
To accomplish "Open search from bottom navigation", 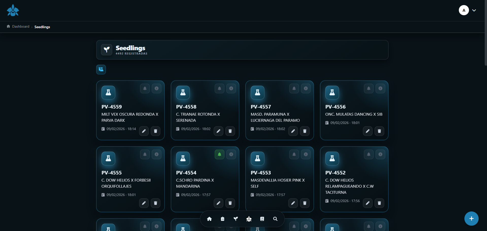I will (x=275, y=219).
